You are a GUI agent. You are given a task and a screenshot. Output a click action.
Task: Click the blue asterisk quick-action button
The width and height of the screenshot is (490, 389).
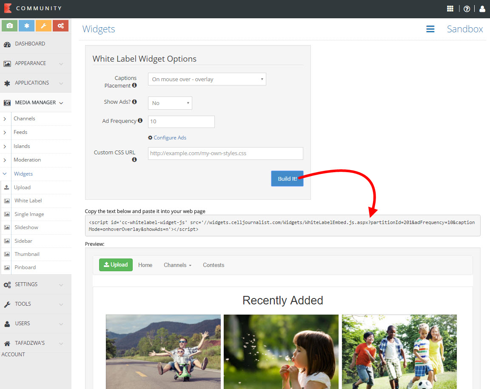click(26, 26)
